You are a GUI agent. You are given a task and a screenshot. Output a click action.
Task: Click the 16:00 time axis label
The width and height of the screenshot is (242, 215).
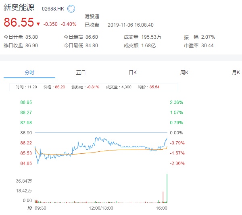tap(161, 208)
